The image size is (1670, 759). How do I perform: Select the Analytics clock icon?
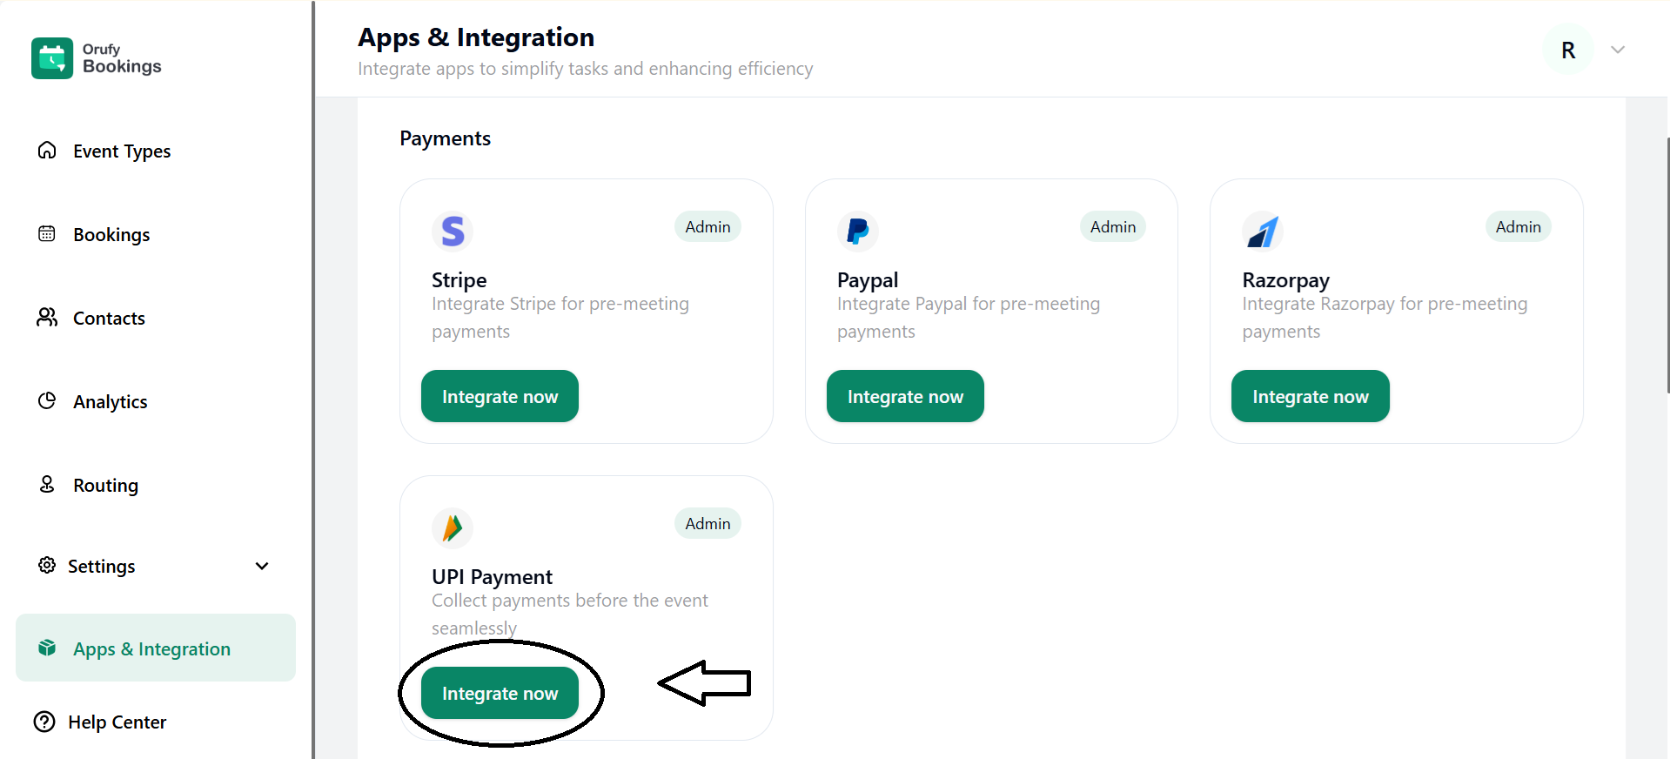click(47, 400)
